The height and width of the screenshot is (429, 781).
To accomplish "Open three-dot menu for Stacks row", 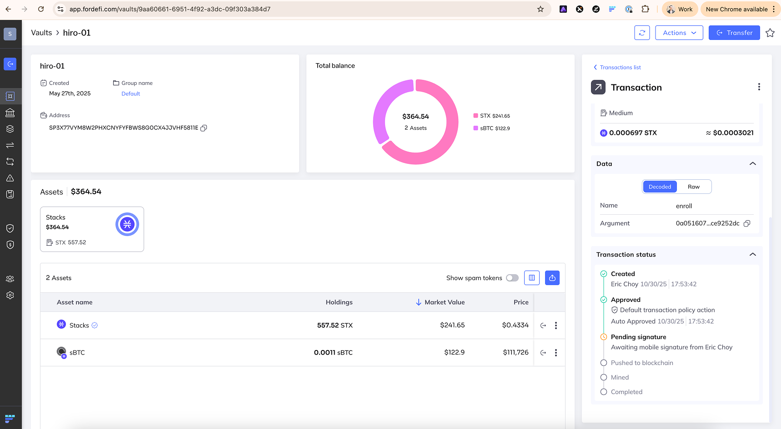I will 556,325.
